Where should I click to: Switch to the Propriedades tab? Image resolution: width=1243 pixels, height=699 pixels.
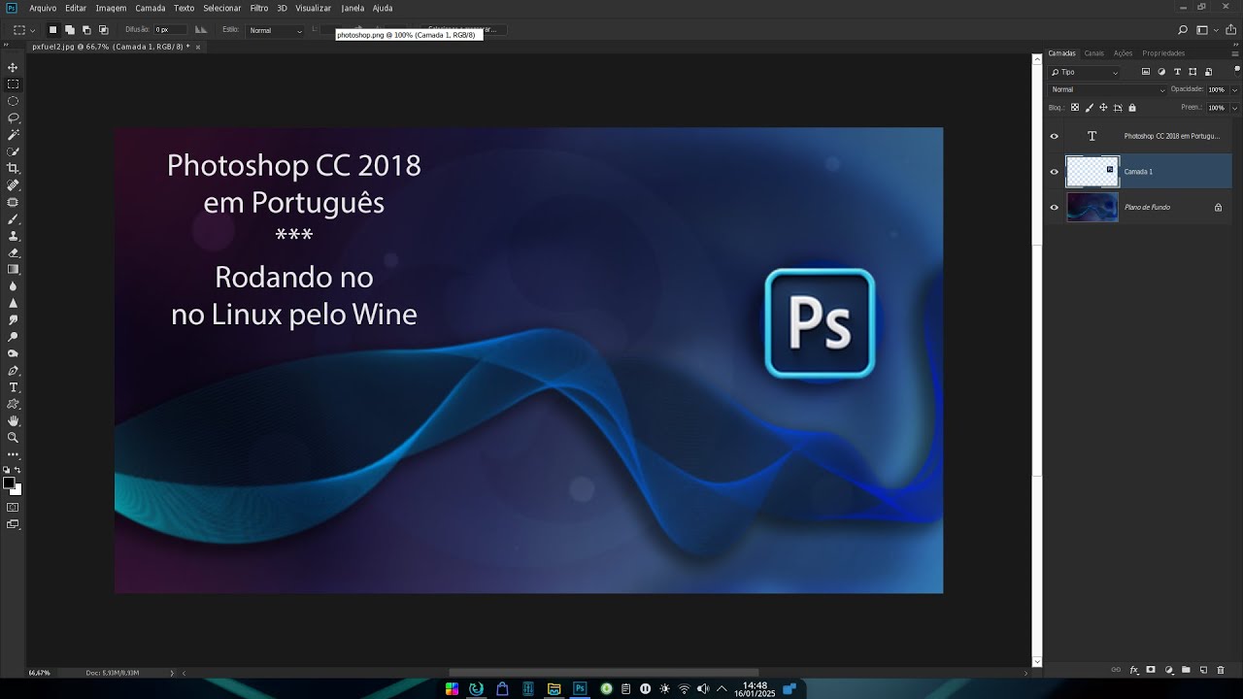pos(1163,53)
